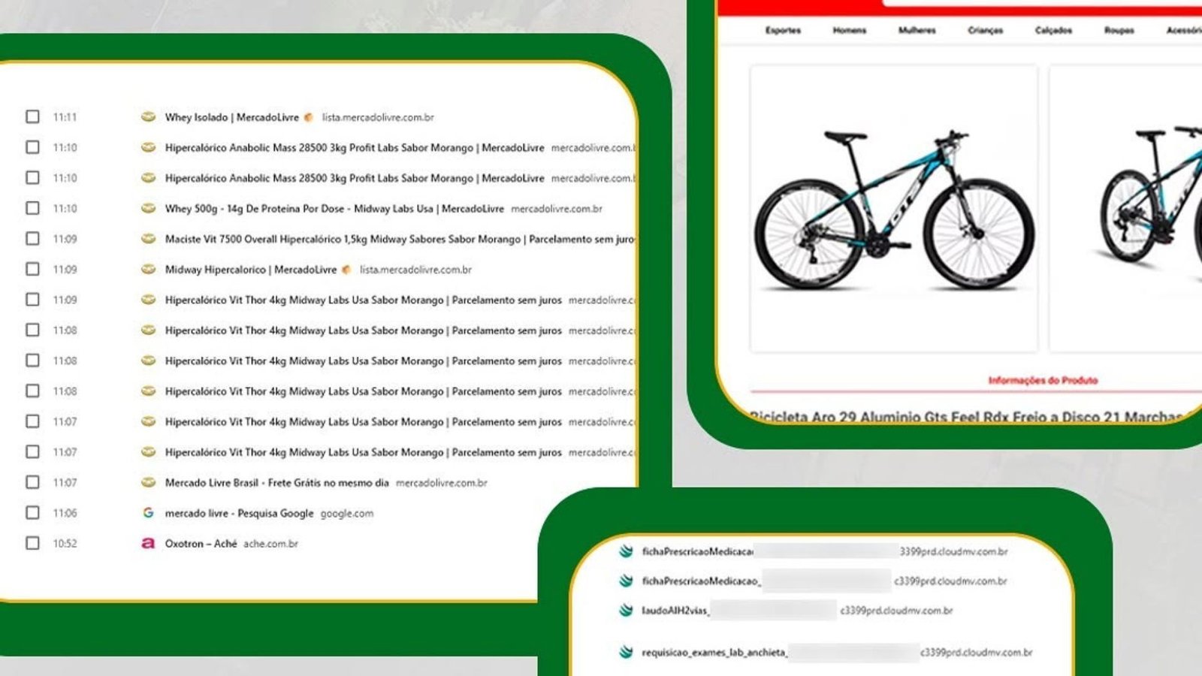This screenshot has height=676, width=1202.
Task: Click the Aché favicon next to Oxotron
Action: 148,543
